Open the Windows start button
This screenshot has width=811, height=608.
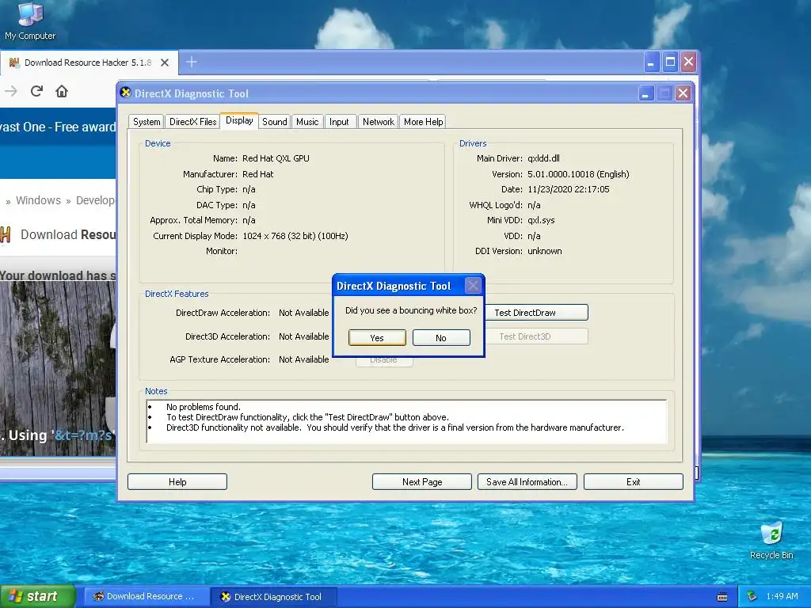[x=37, y=596]
